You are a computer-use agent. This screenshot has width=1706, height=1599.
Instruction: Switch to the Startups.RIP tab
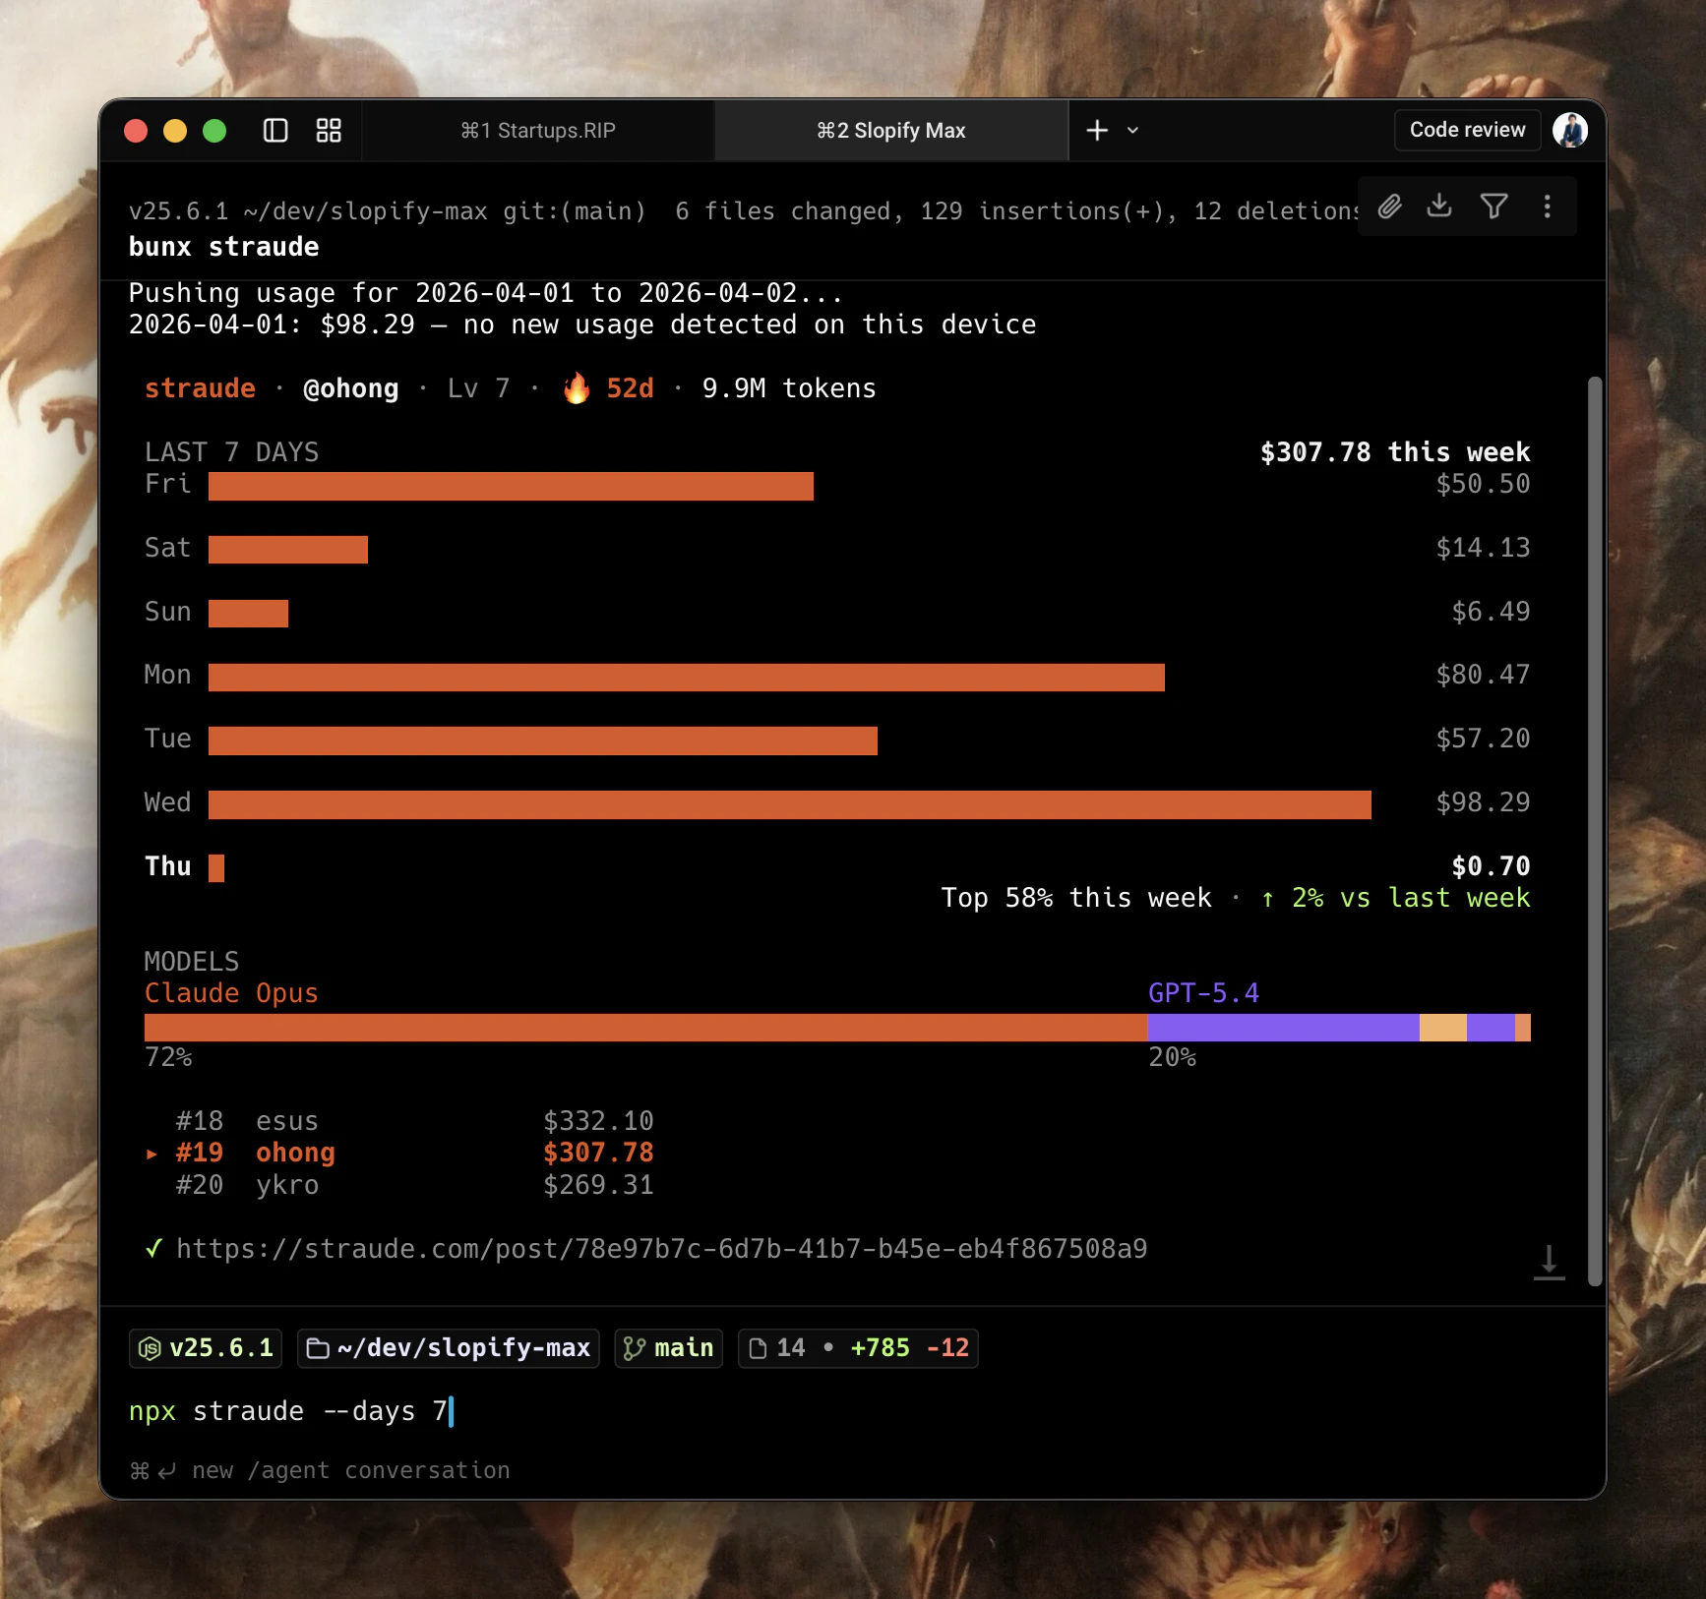coord(538,130)
